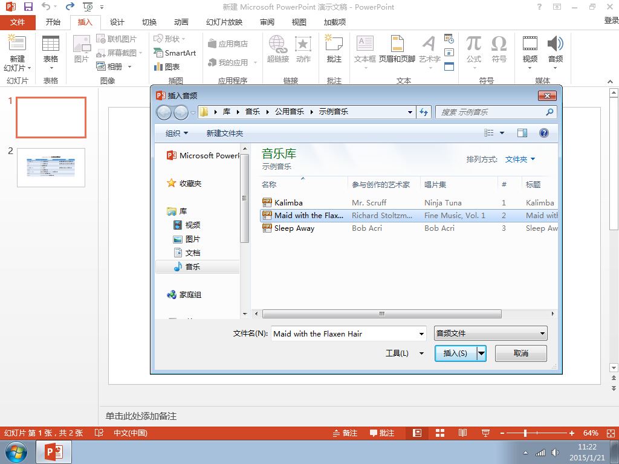Screen dimensions: 619x464
Task: Click the Redo arrow in quick access toolbar
Action: click(x=70, y=7)
